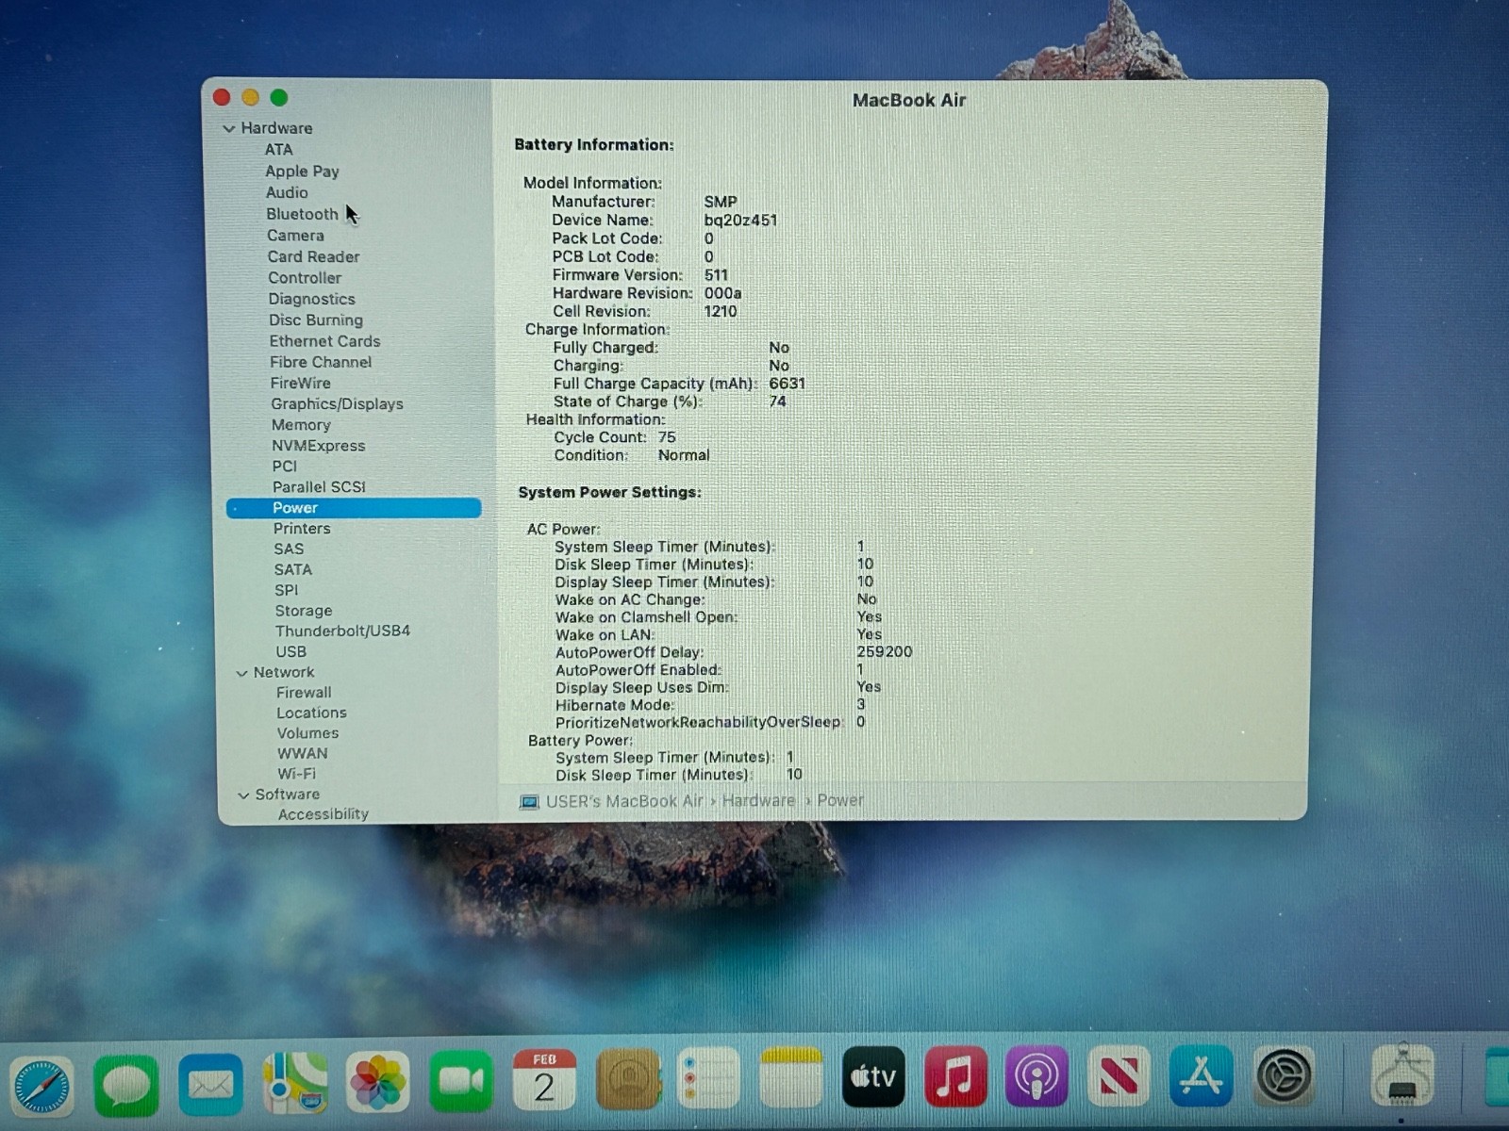
Task: Open Podcasts in the Dock
Action: tap(1036, 1076)
